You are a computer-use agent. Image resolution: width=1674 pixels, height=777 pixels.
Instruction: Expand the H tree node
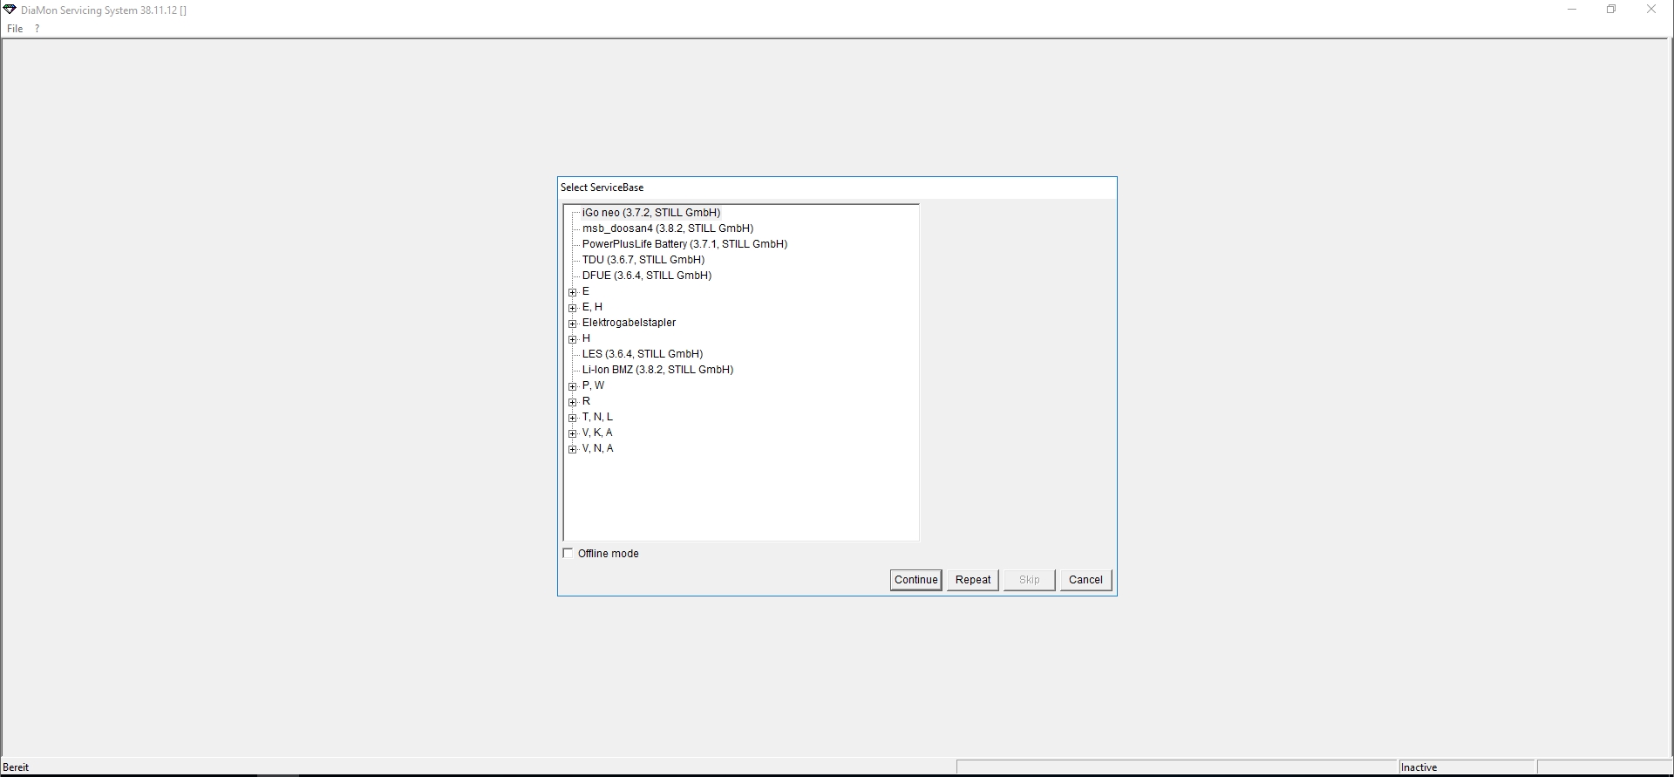click(x=573, y=339)
